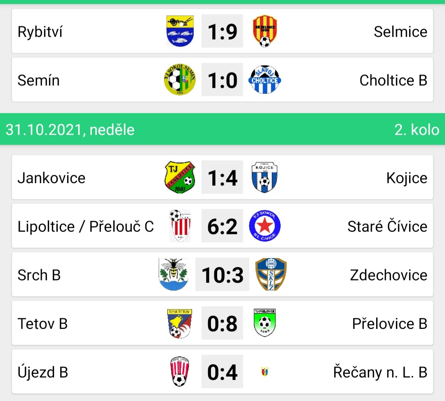This screenshot has height=401, width=445.
Task: Open the 6:2 Lipoltice match score
Action: click(222, 226)
